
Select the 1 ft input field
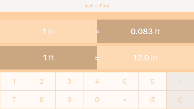click(48, 58)
